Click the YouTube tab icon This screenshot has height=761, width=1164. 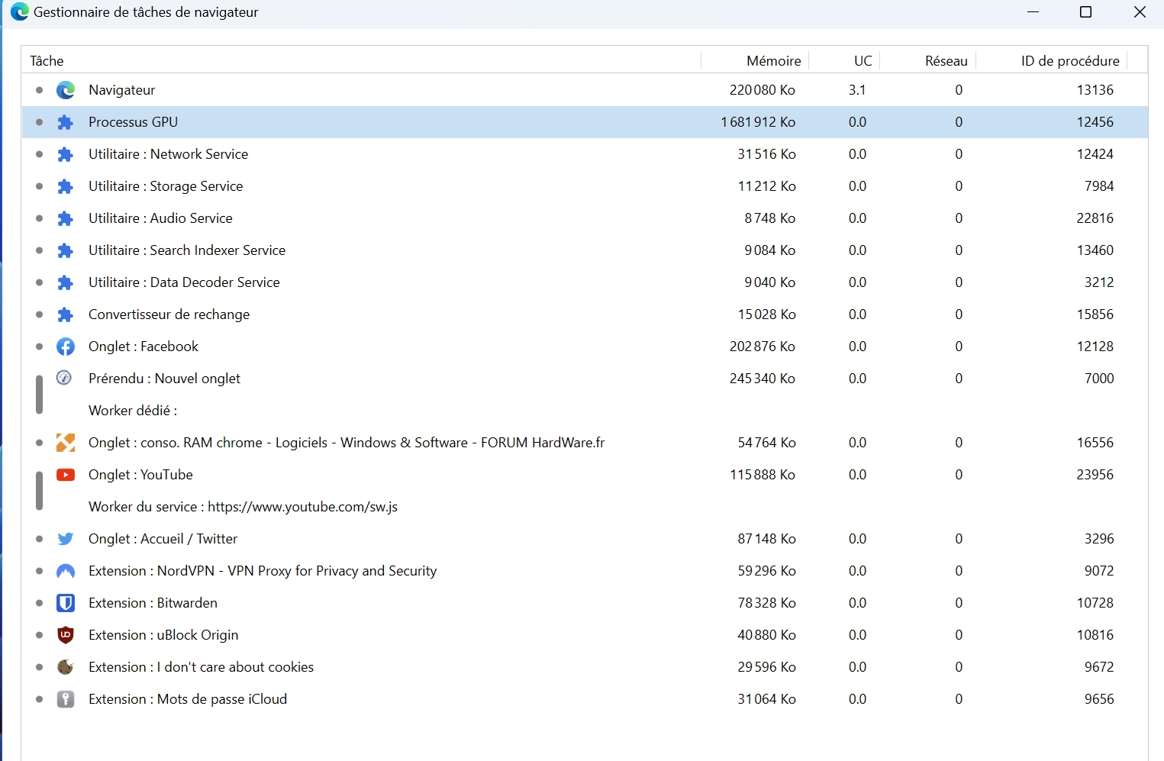66,475
